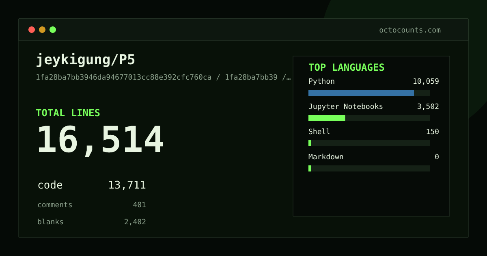Click the Shell progress bar
This screenshot has width=487, height=256.
click(369, 143)
